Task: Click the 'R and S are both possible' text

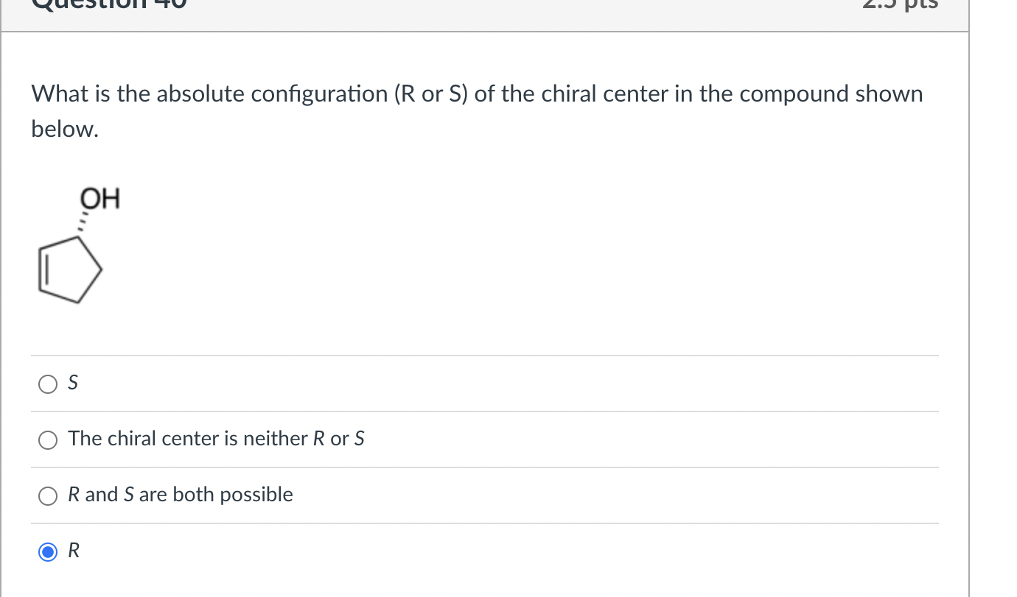Action: (x=180, y=494)
